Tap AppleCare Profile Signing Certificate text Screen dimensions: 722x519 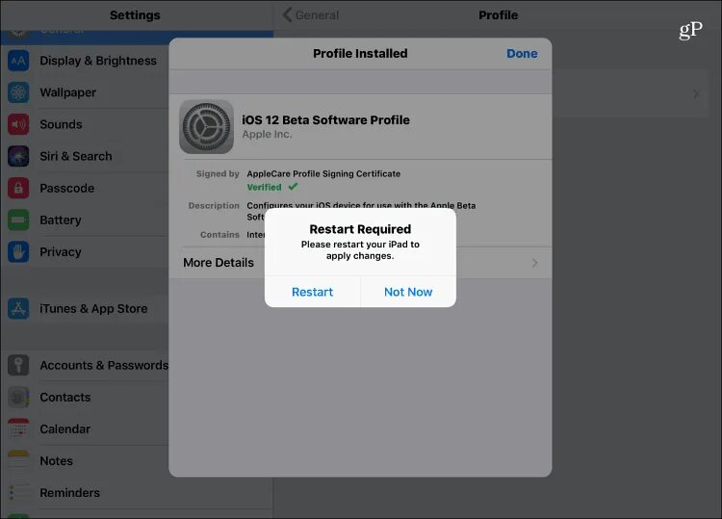(323, 173)
